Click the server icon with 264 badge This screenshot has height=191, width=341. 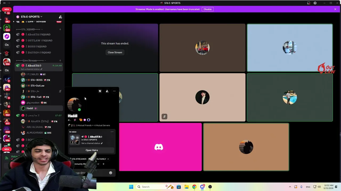[x=7, y=28]
